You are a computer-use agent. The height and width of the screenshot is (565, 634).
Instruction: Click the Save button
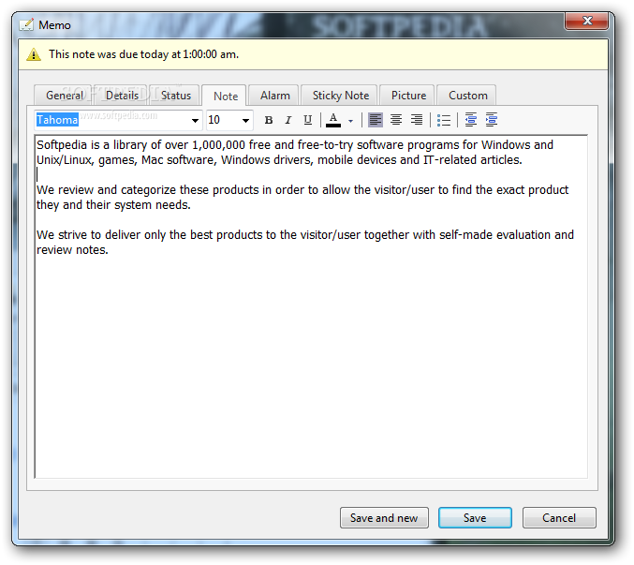coord(475,517)
